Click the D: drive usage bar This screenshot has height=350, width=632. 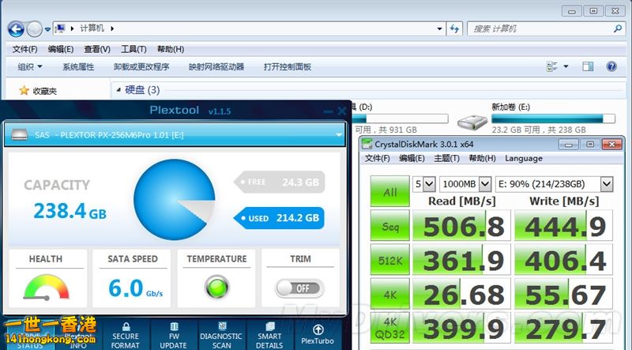click(x=400, y=119)
